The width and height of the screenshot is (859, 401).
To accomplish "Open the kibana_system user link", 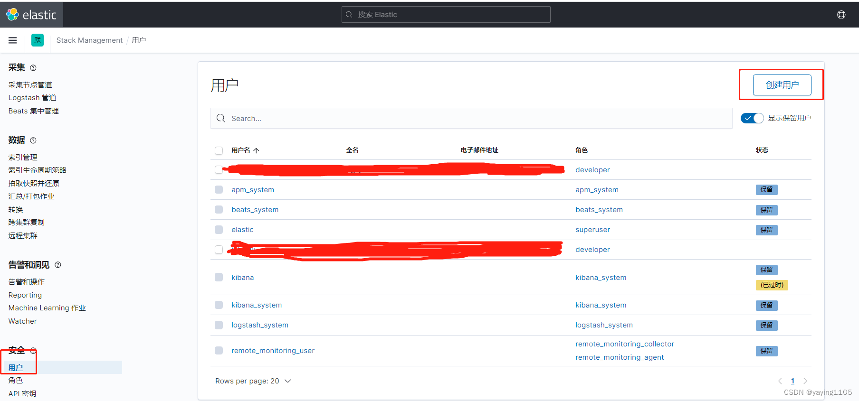I will 257,305.
